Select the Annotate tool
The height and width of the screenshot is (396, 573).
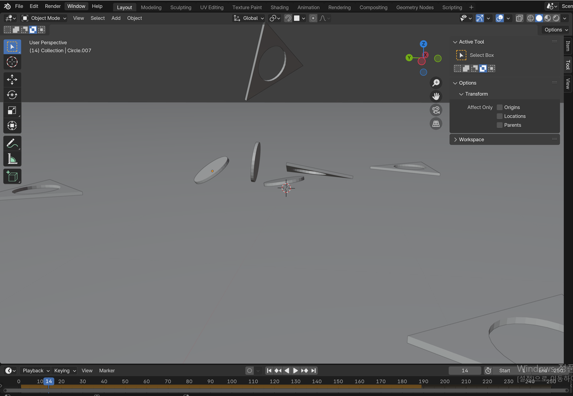point(12,143)
